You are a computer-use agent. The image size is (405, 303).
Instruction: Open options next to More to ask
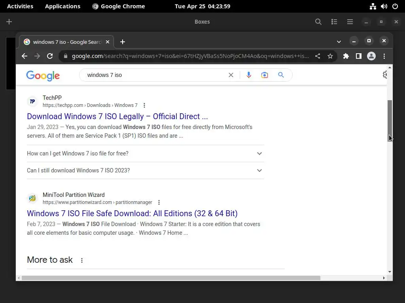[82, 260]
